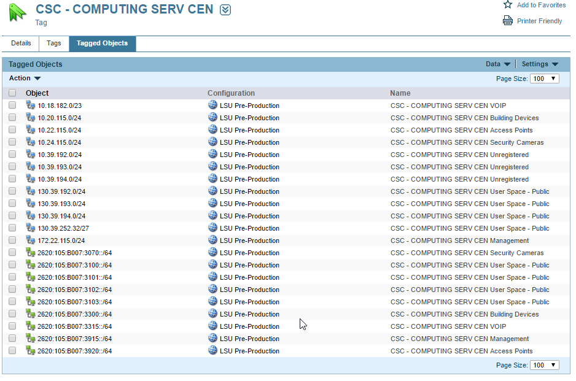Click the globe icon in the 2620:105:B007:3103::/64 row
Screen dimensions: 576x381
coord(212,301)
